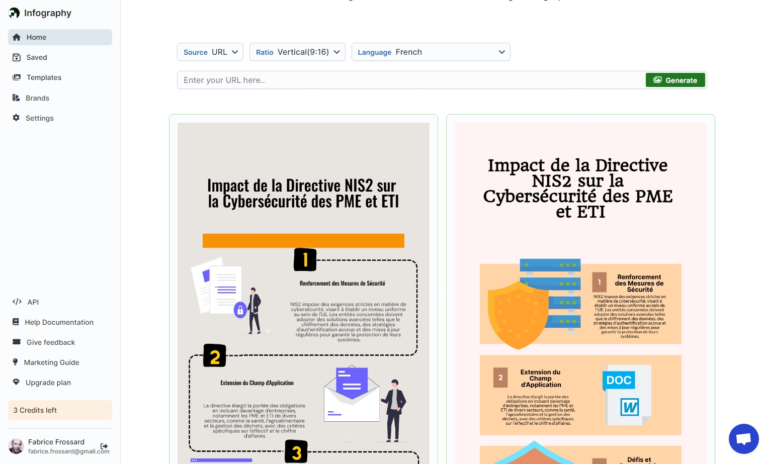Click the sign-out icon next to Fabrice Frossard
Viewport: 761px width, 464px height.
[104, 446]
